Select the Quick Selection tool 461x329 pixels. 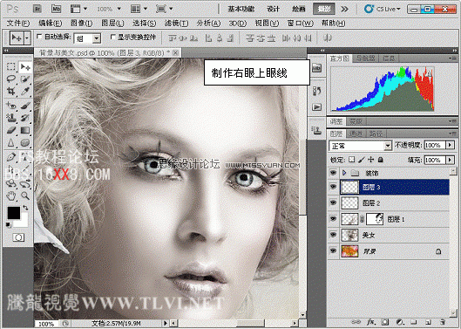click(25, 79)
